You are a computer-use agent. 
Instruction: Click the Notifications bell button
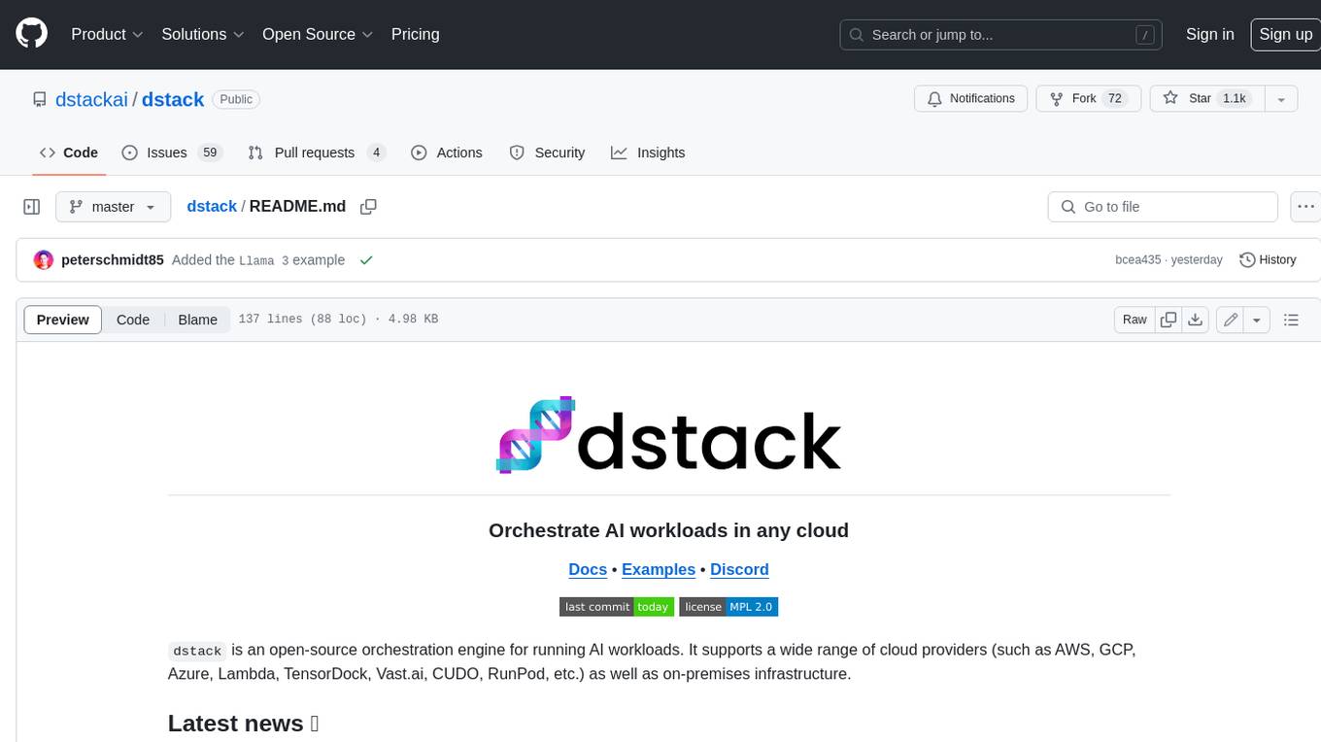click(971, 99)
